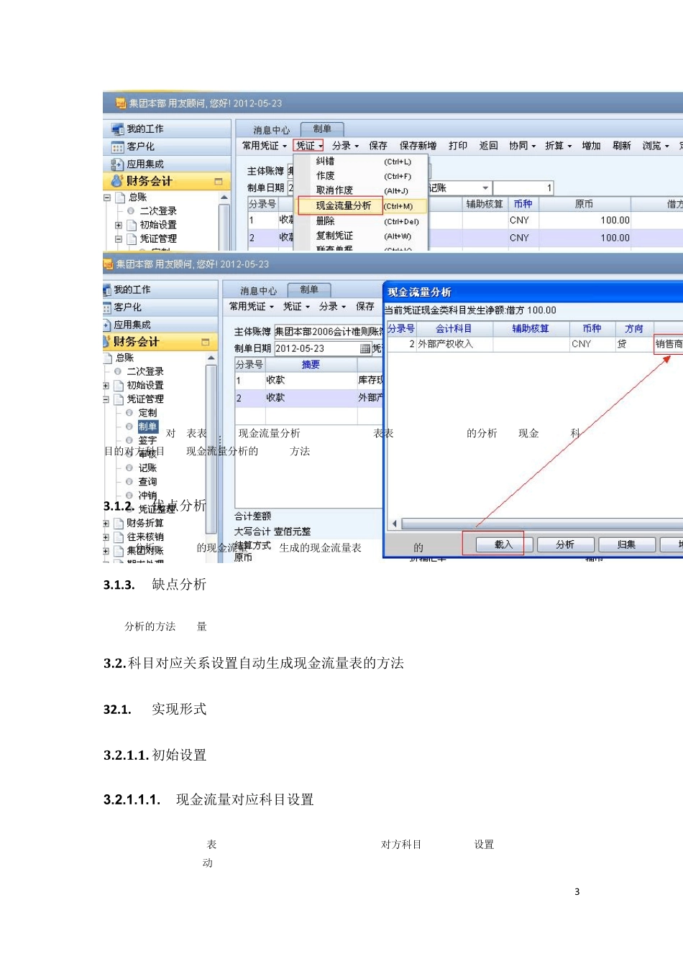Image resolution: width=683 pixels, height=966 pixels.
Task: Click 载入 button in 现金流量分析 dialog
Action: [x=504, y=544]
